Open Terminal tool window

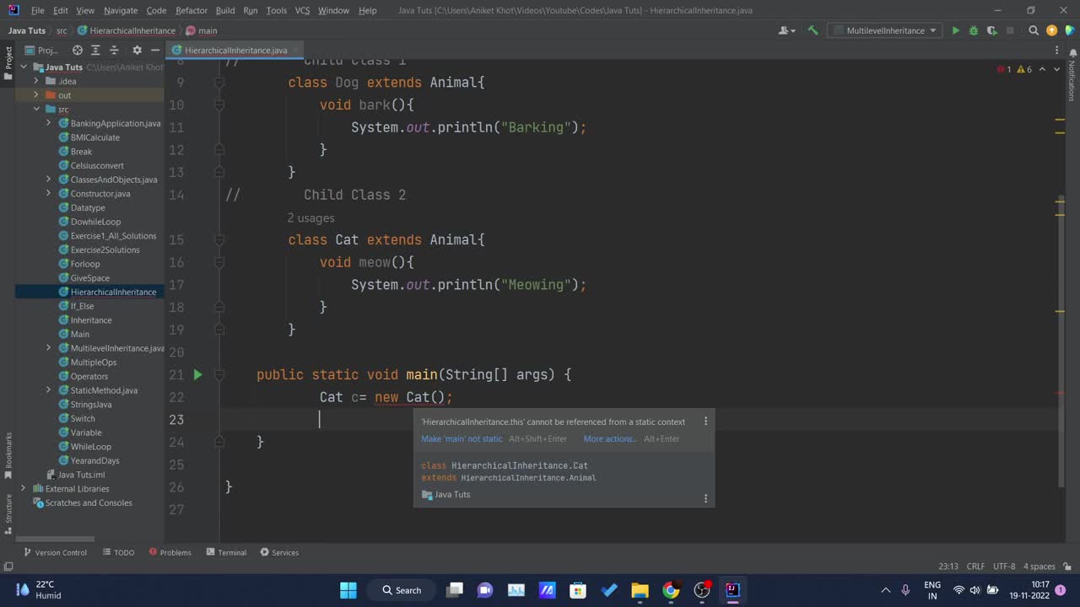[x=226, y=552]
